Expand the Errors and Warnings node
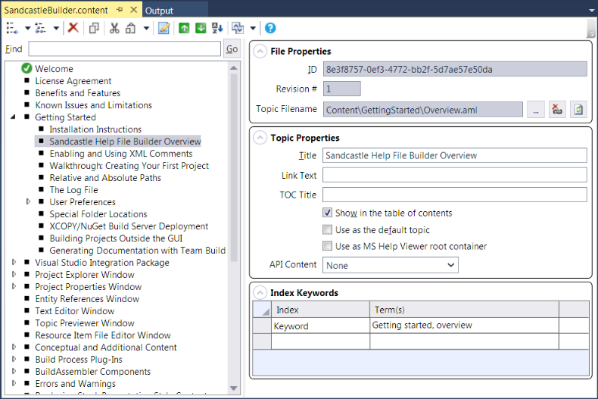The width and height of the screenshot is (598, 399). click(14, 383)
